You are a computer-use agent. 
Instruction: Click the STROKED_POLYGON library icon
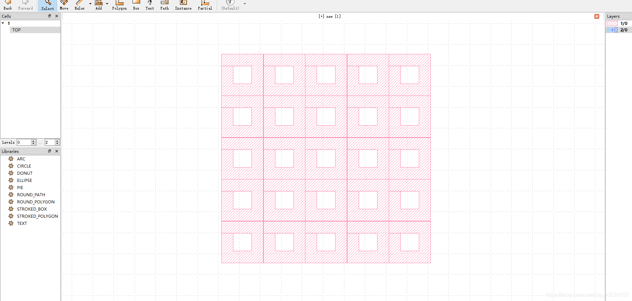tap(11, 216)
